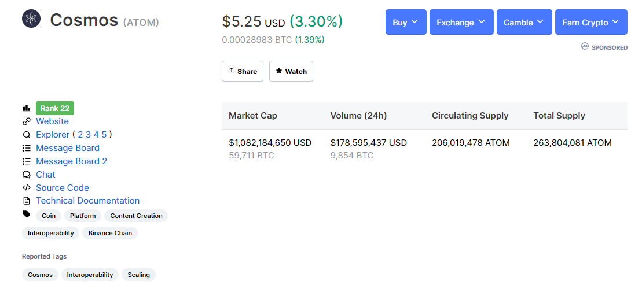Expand the Earn Crypto dropdown
Screen dimensions: 642x288
591,22
